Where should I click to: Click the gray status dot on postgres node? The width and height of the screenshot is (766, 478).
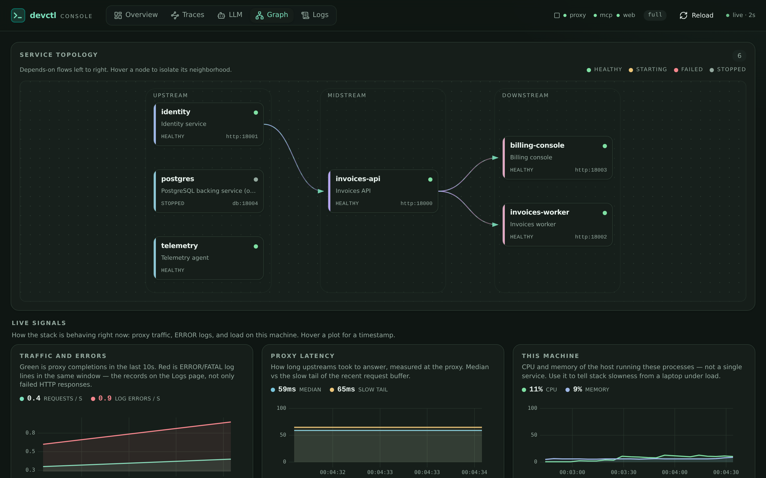(x=256, y=180)
